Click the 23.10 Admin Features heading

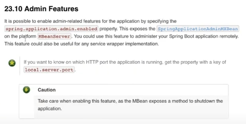pyautogui.click(x=41, y=9)
